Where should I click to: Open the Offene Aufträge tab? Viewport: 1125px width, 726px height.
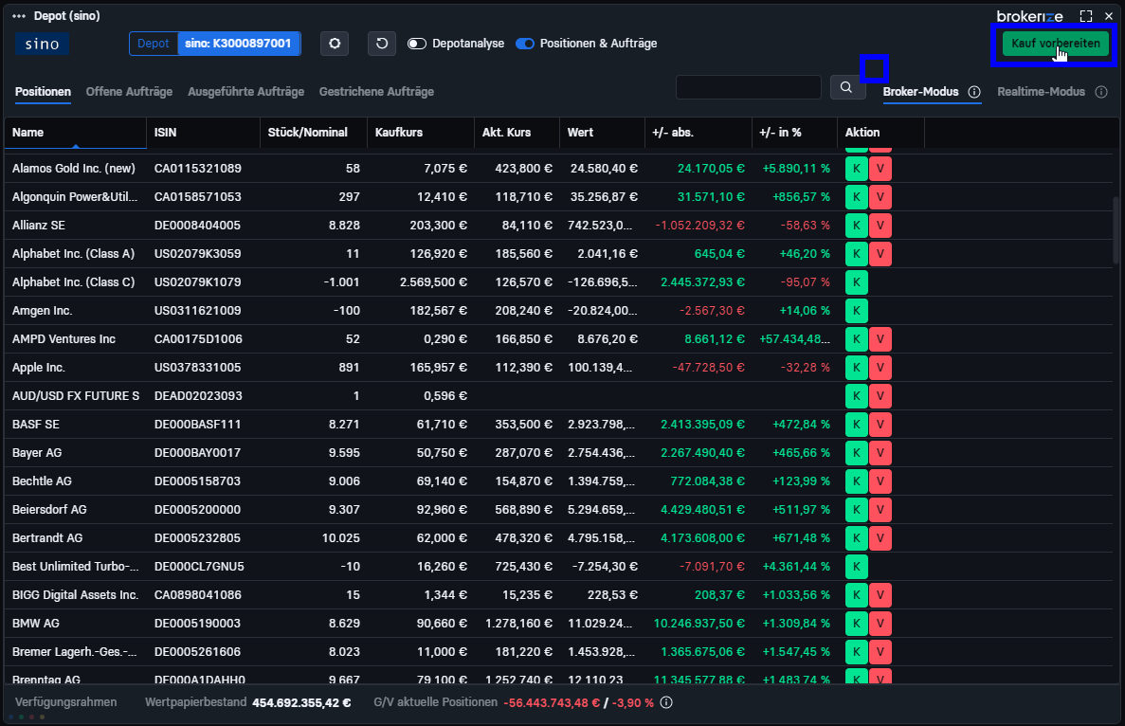(x=129, y=92)
